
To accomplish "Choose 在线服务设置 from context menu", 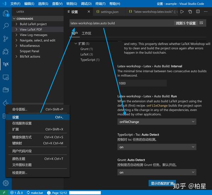I will [x=38, y=123].
